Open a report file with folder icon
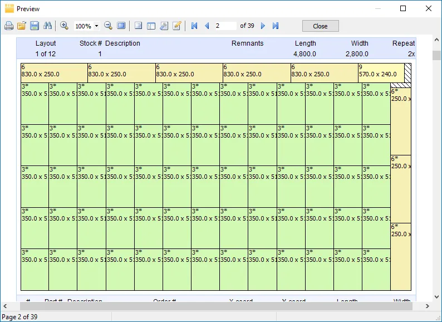This screenshot has width=442, height=322. pyautogui.click(x=22, y=26)
